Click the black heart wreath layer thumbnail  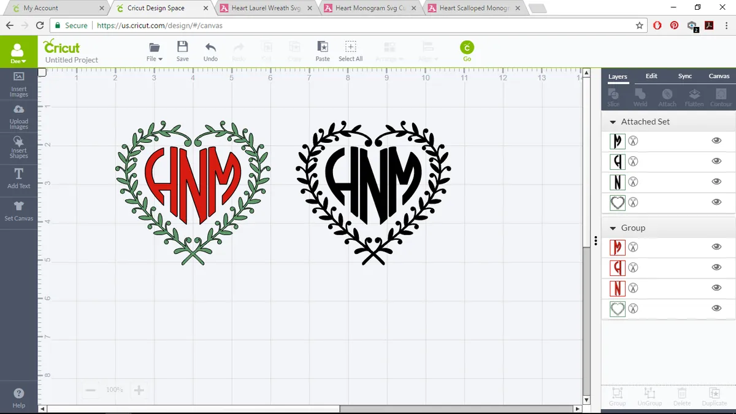618,202
